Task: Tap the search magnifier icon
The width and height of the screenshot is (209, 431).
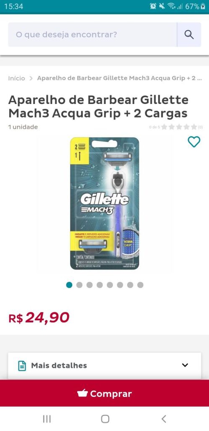Action: 189,35
